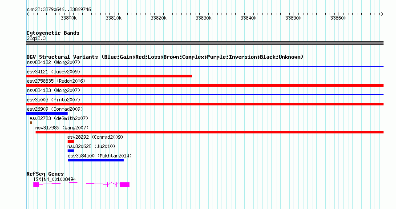Click the 33860k ruler tick label
This screenshot has height=209, width=396.
[x=339, y=18]
